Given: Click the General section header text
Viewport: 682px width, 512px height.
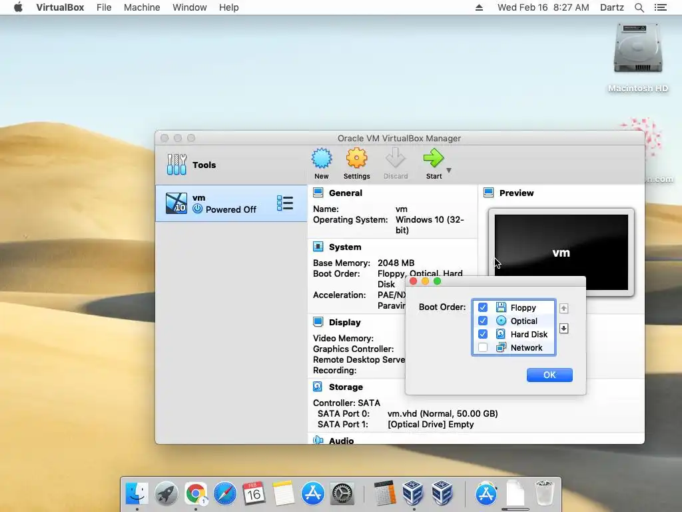Looking at the screenshot, I should coord(346,193).
